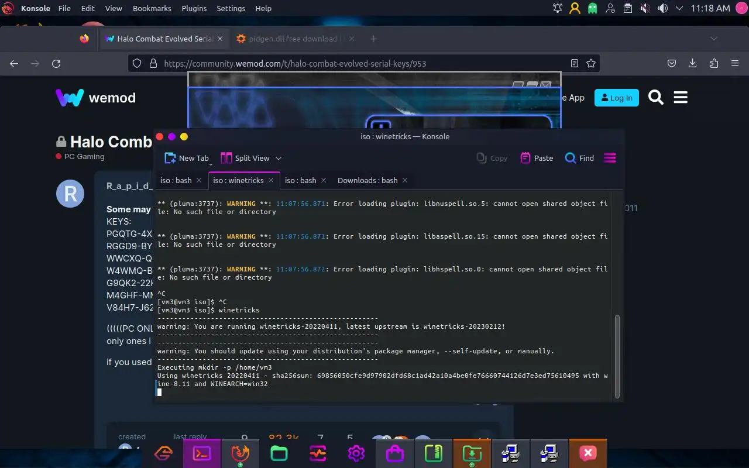Open Firefox downloads panel
Screen dimensions: 749x468
pos(693,63)
